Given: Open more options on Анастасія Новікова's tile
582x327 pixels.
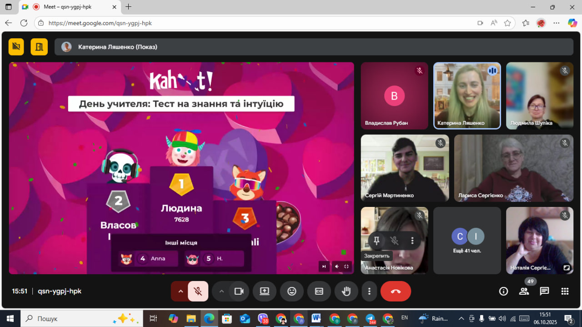Looking at the screenshot, I should tap(412, 241).
